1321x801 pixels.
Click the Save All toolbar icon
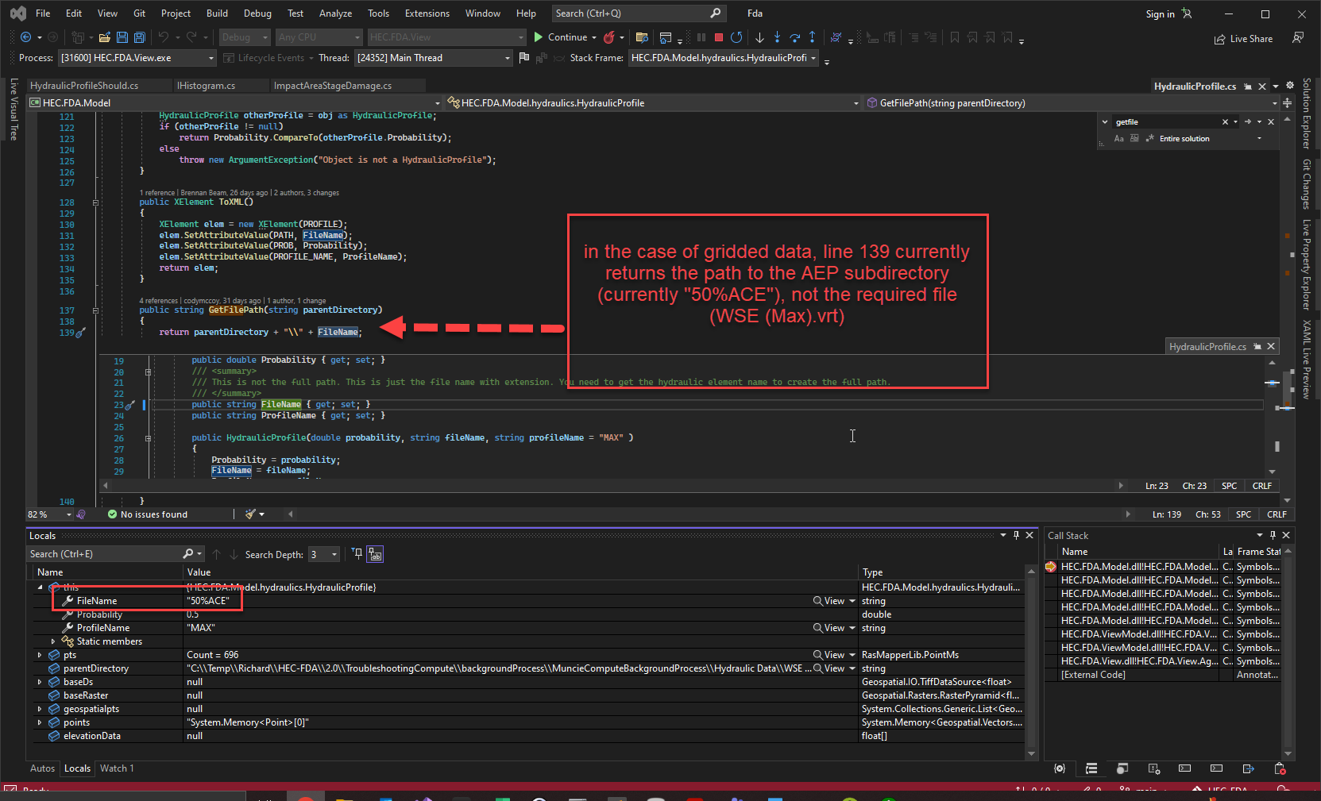point(139,37)
